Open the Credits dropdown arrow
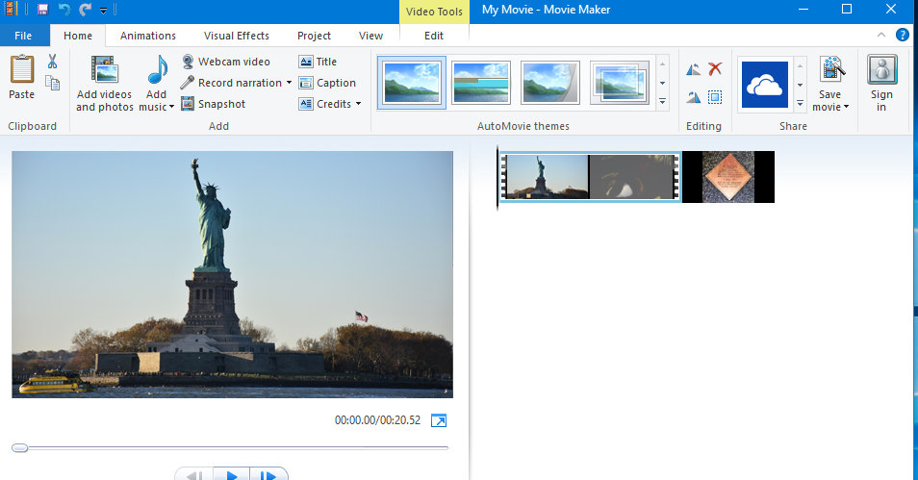The height and width of the screenshot is (480, 918). pyautogui.click(x=358, y=104)
